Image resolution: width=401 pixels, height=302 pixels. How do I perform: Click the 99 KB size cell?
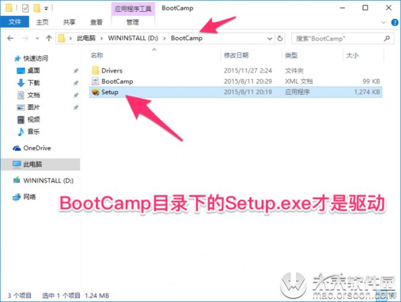(371, 81)
